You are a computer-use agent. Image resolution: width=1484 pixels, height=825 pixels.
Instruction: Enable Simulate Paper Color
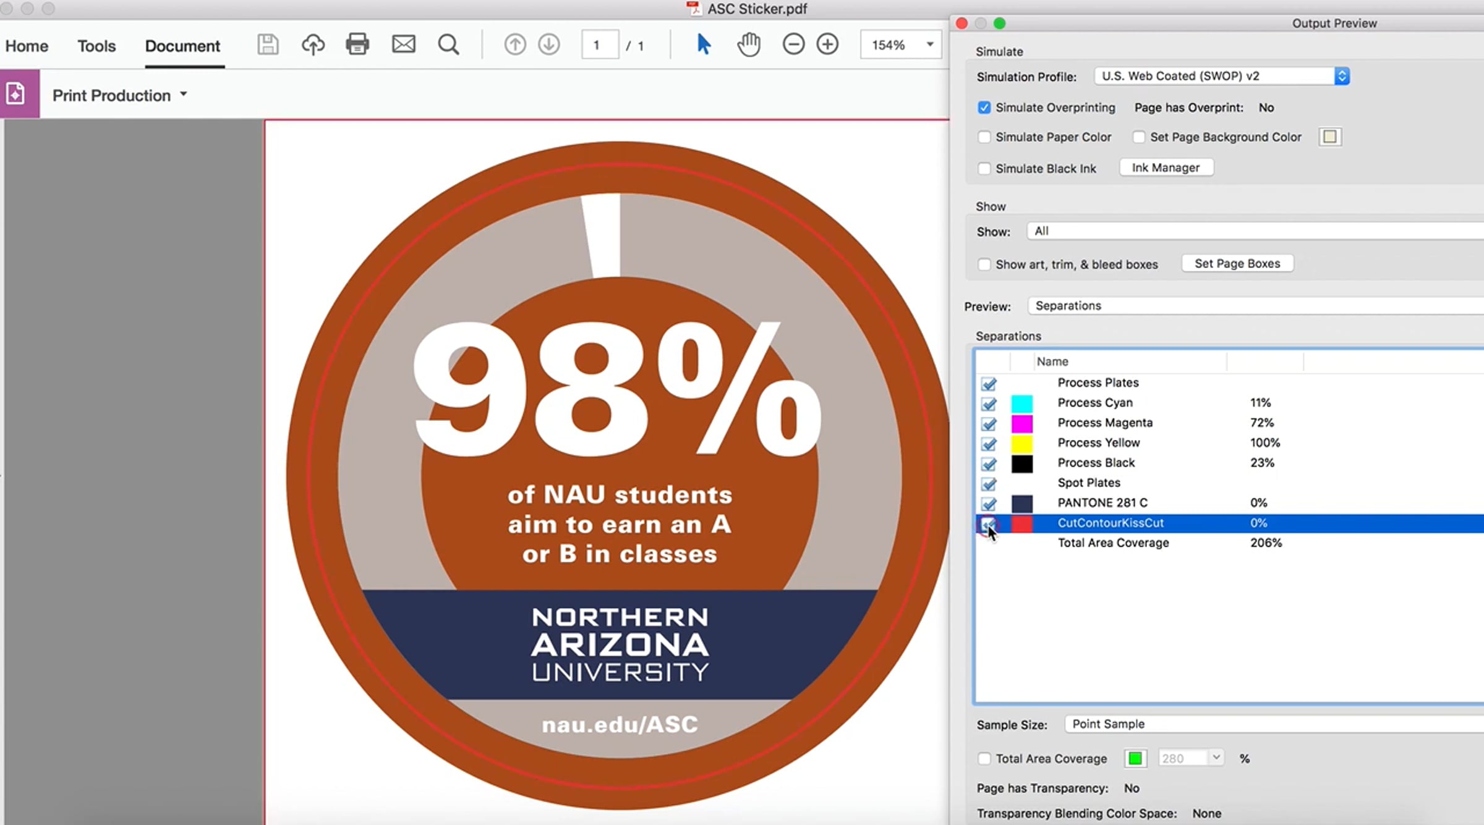pyautogui.click(x=984, y=137)
